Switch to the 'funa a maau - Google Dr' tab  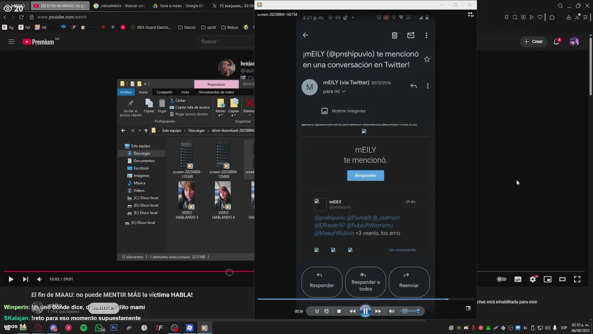179,6
